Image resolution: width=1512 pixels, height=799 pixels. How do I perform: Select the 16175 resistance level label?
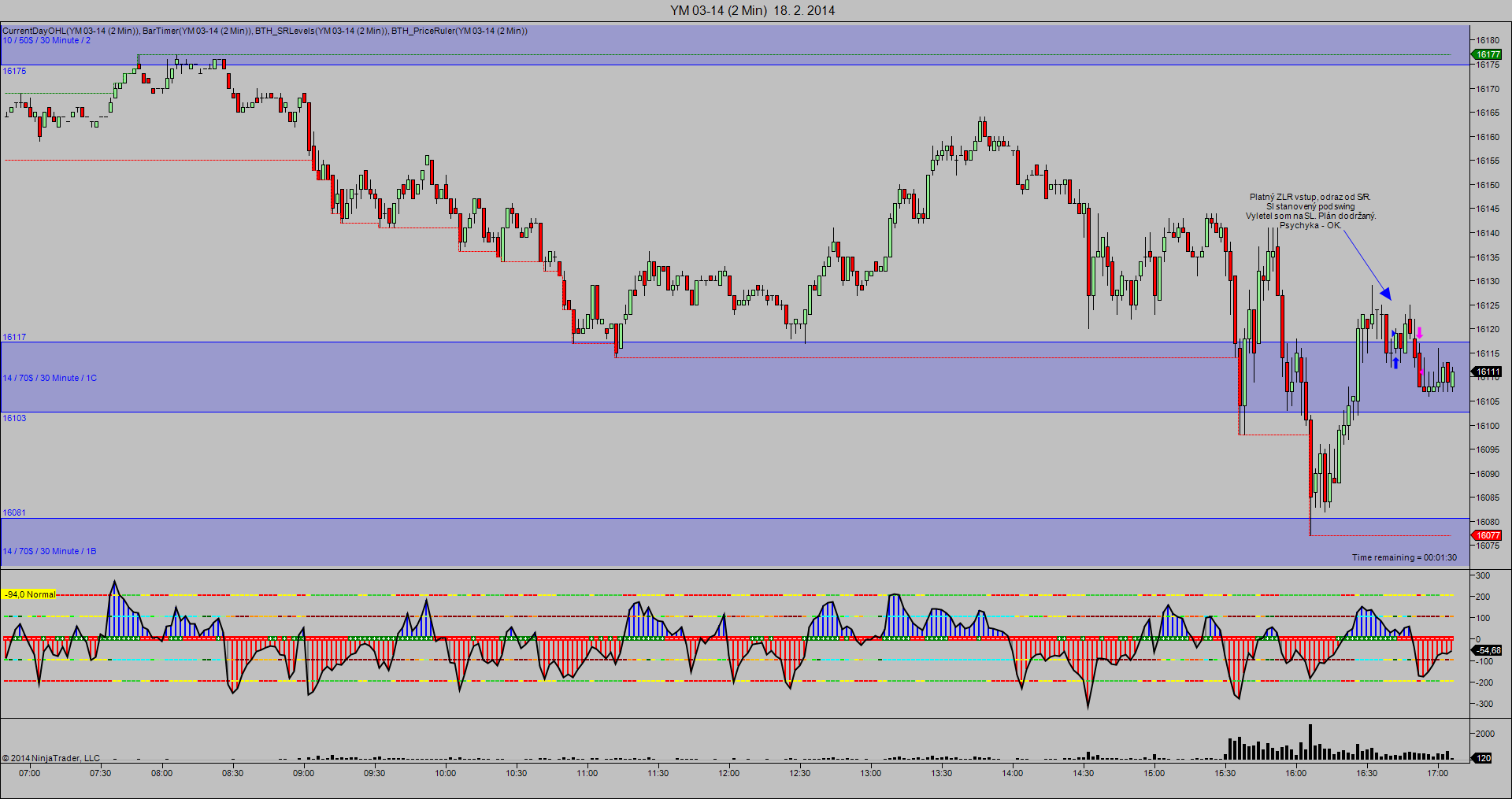pos(14,71)
